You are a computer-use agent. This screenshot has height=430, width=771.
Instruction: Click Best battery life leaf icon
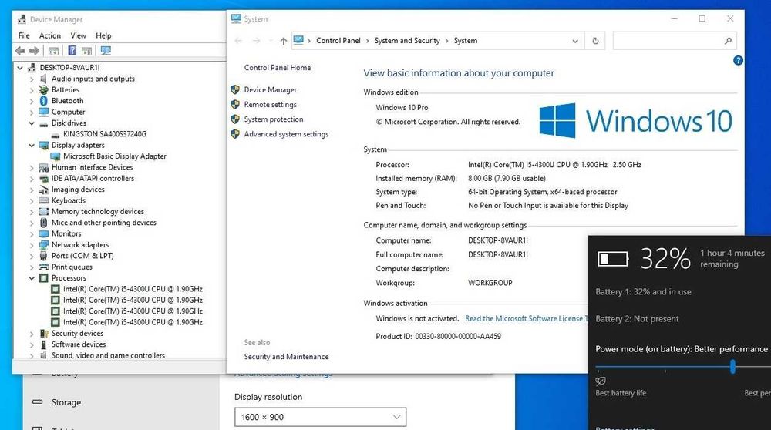[601, 381]
